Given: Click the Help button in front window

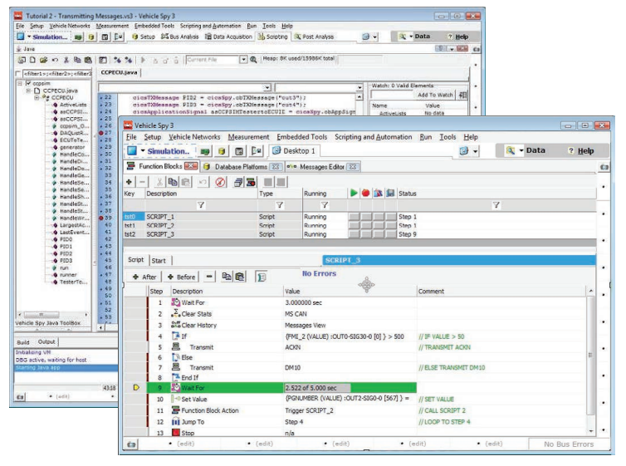Looking at the screenshot, I should click(x=582, y=151).
